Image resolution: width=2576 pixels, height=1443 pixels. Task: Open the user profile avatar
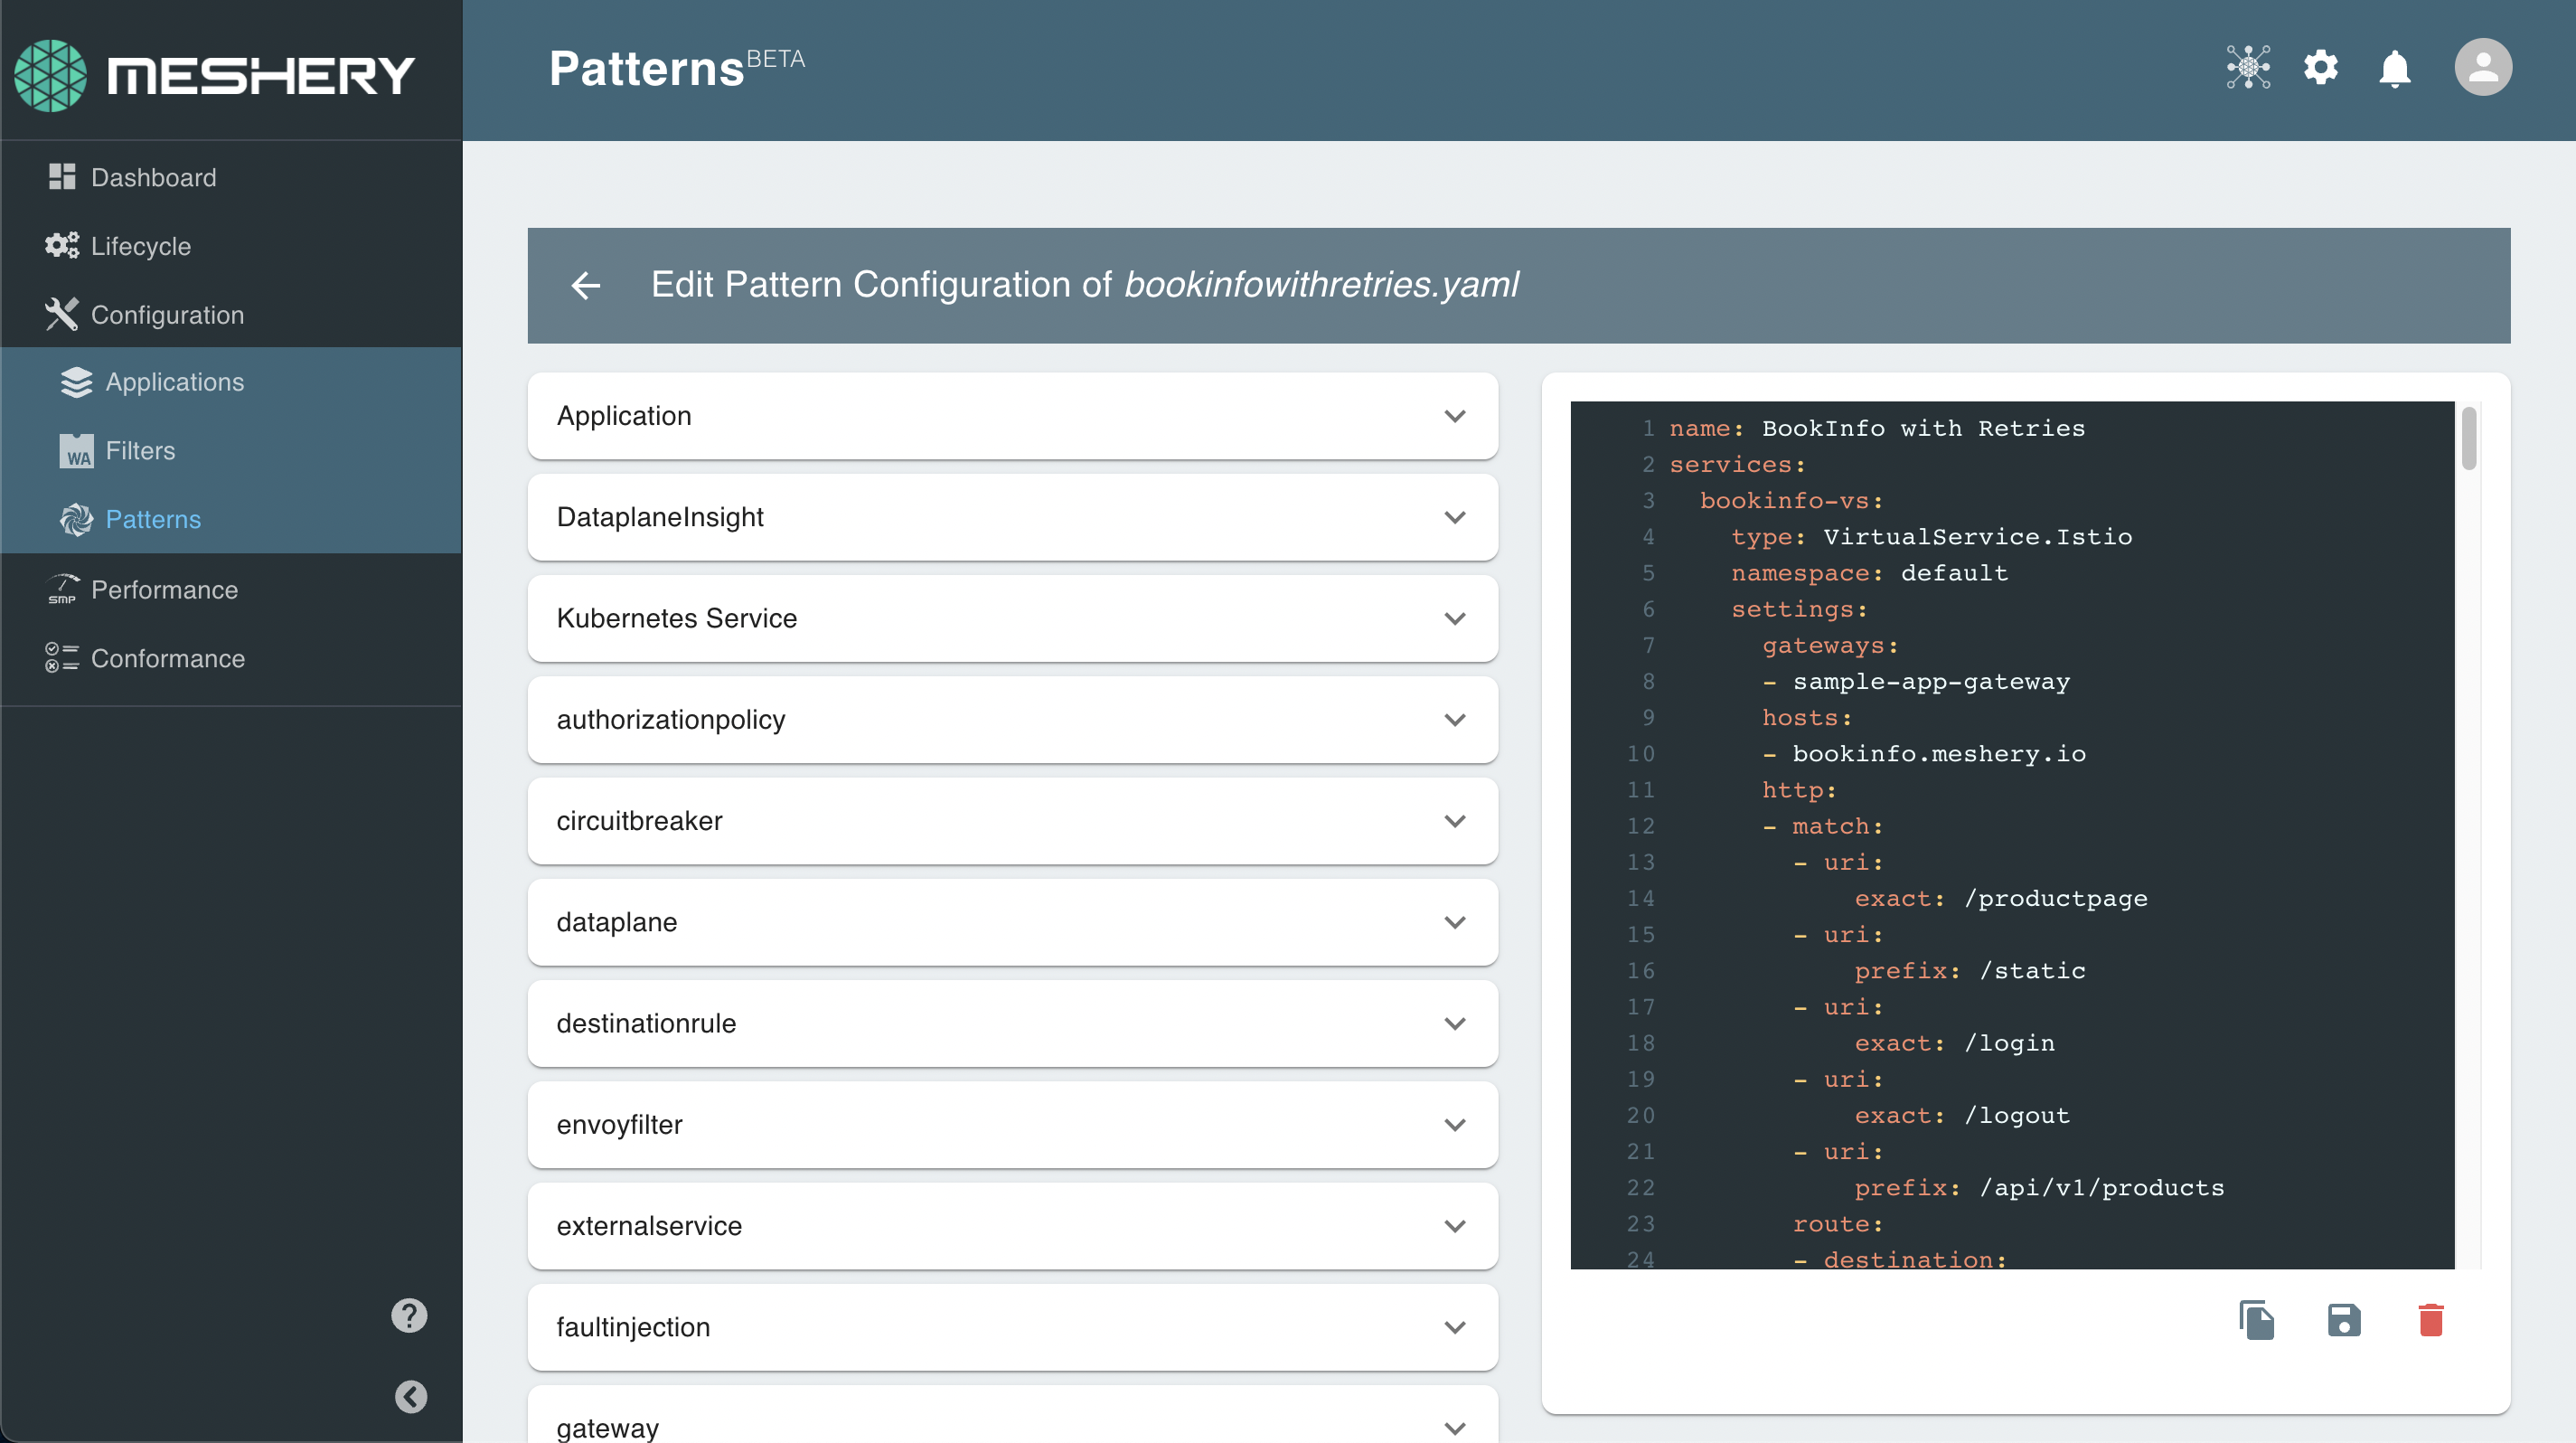(2482, 68)
